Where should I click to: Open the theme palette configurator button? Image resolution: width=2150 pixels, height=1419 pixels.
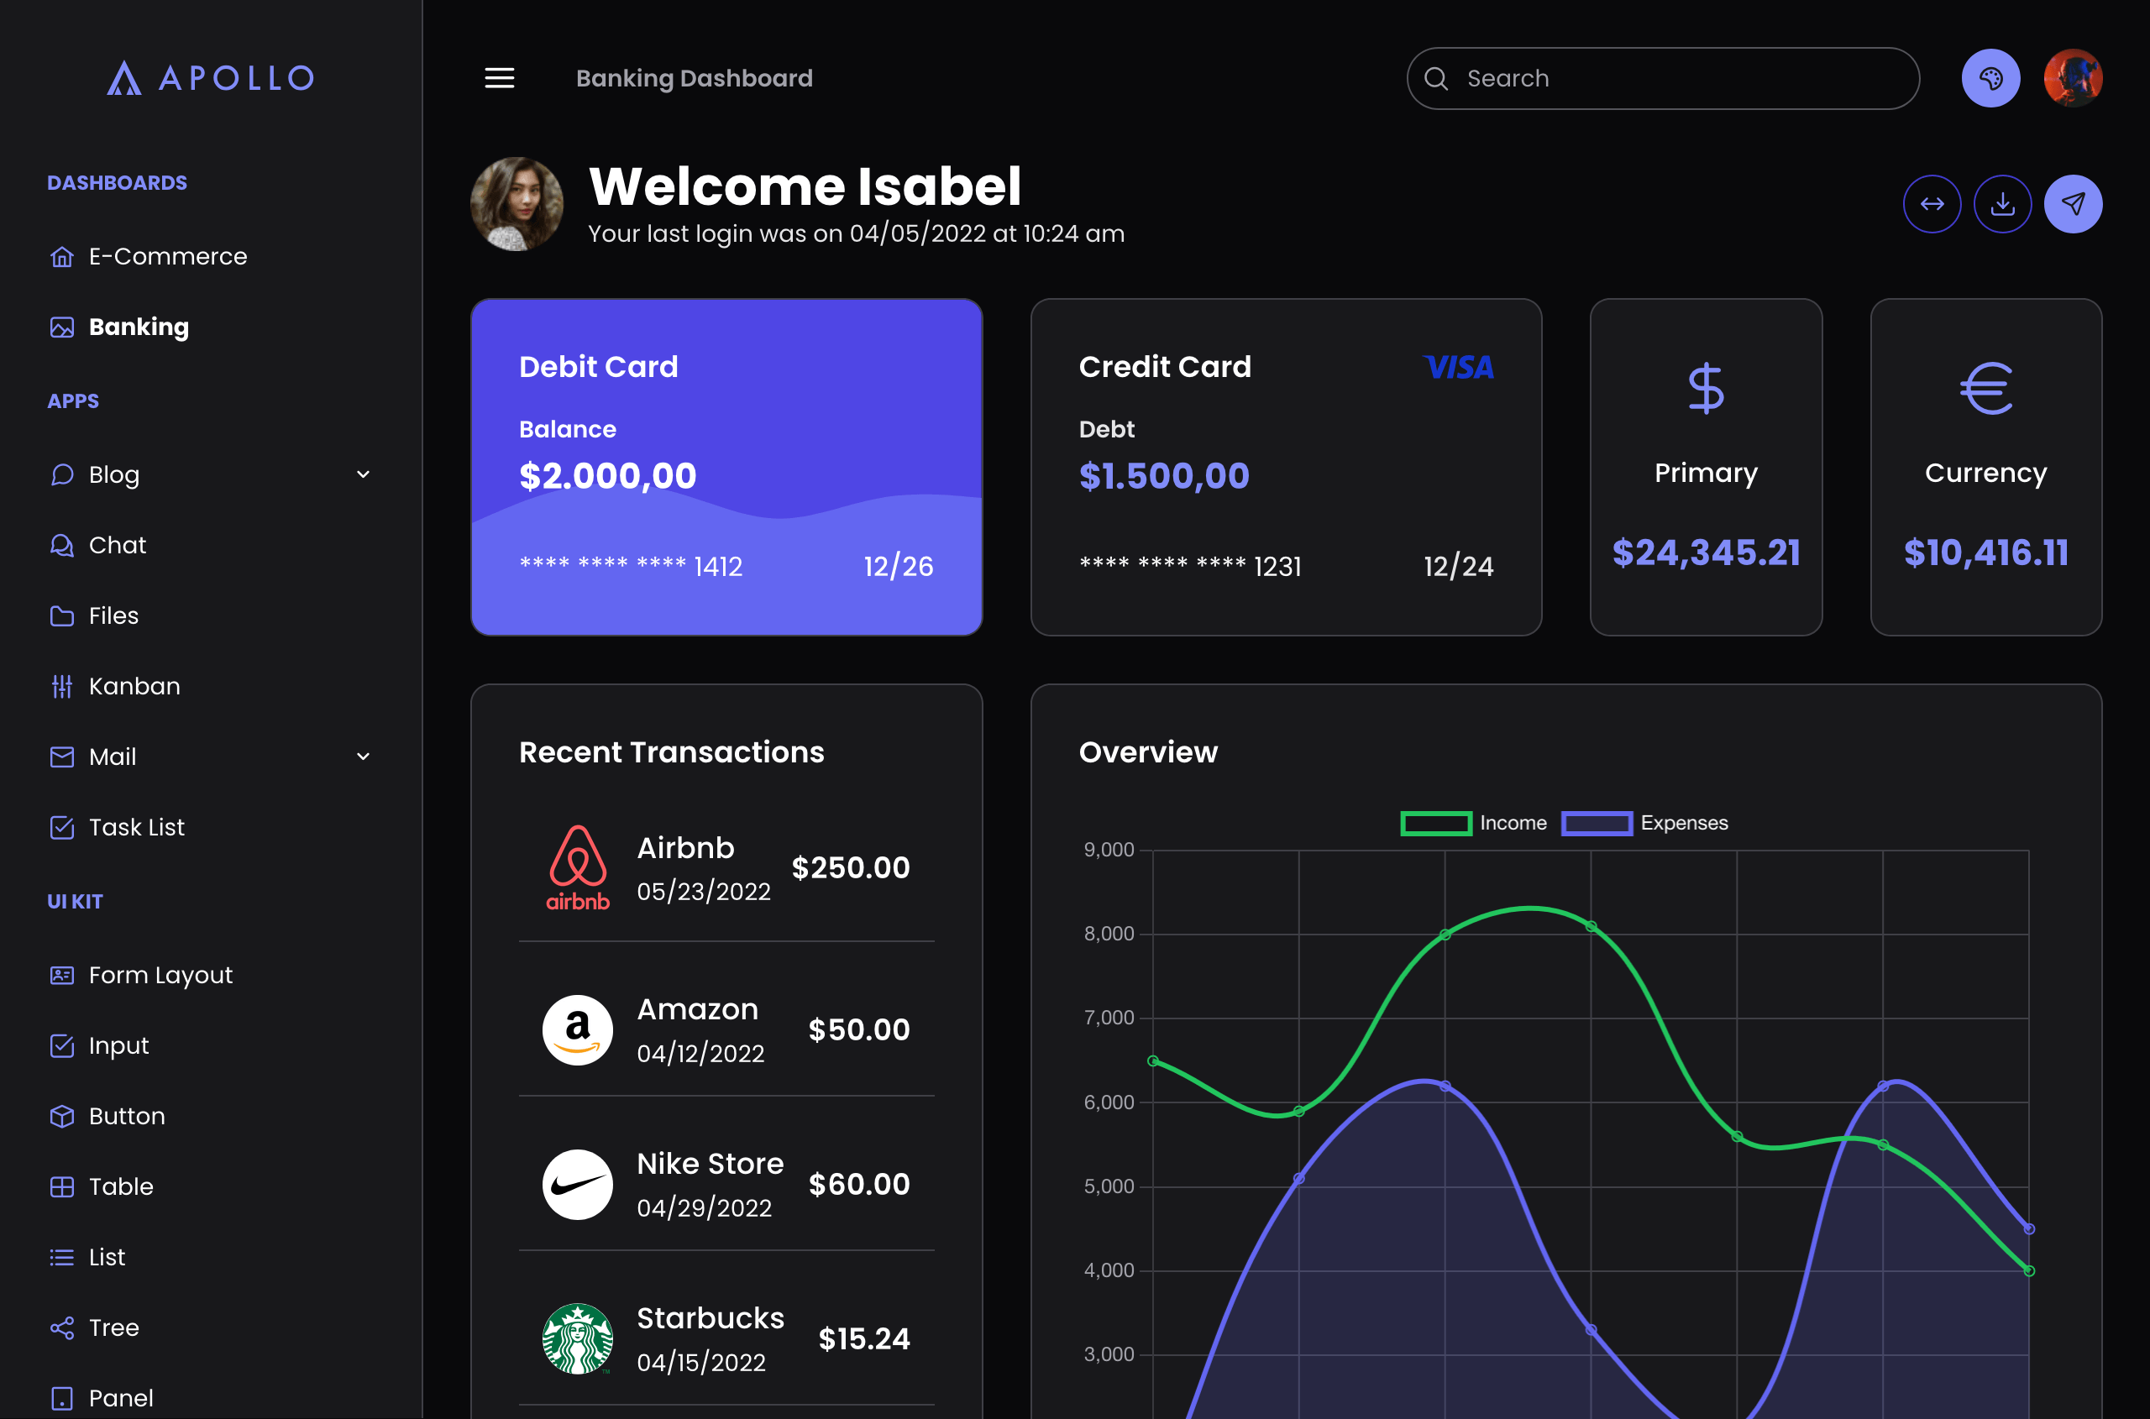[1990, 78]
